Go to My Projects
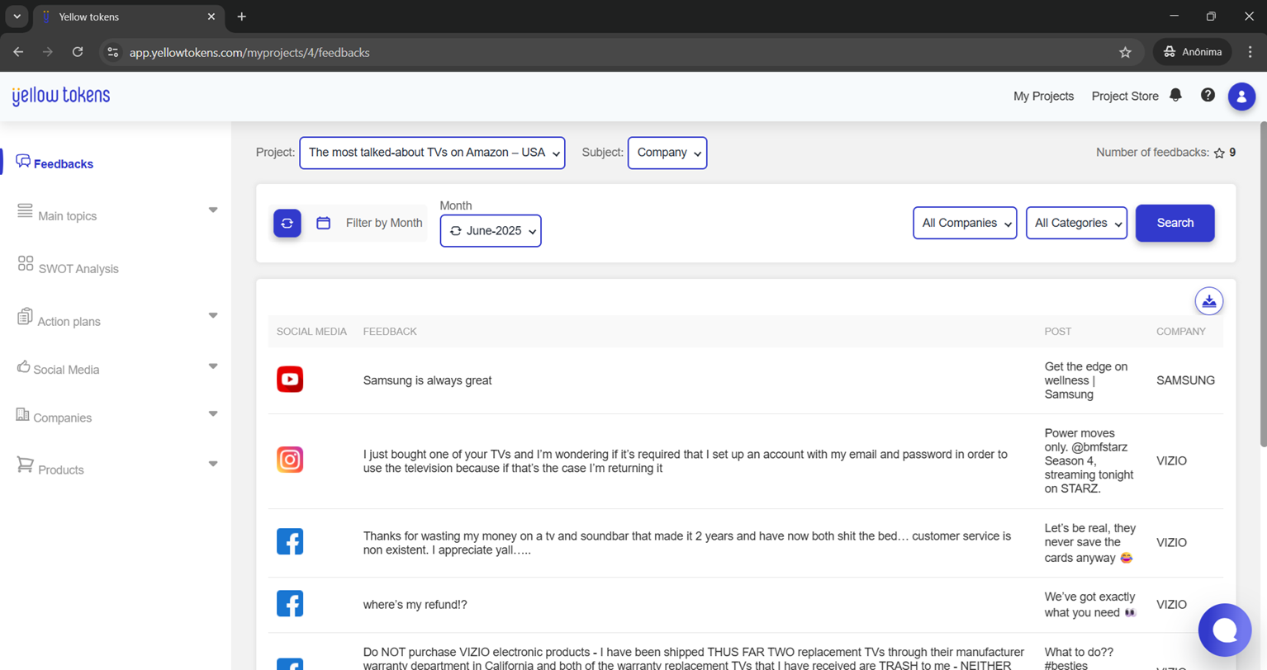 1043,97
